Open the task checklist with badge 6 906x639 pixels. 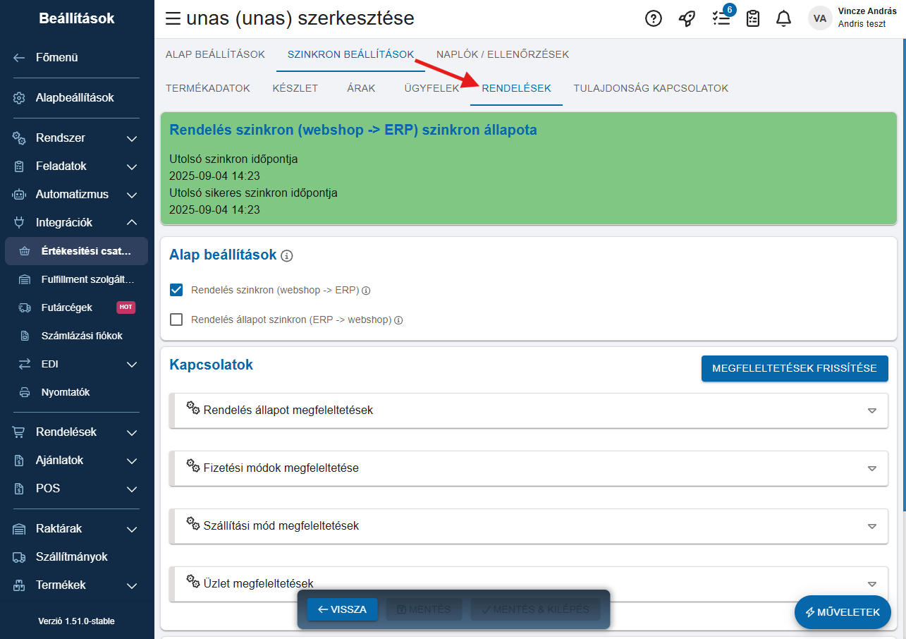[721, 19]
